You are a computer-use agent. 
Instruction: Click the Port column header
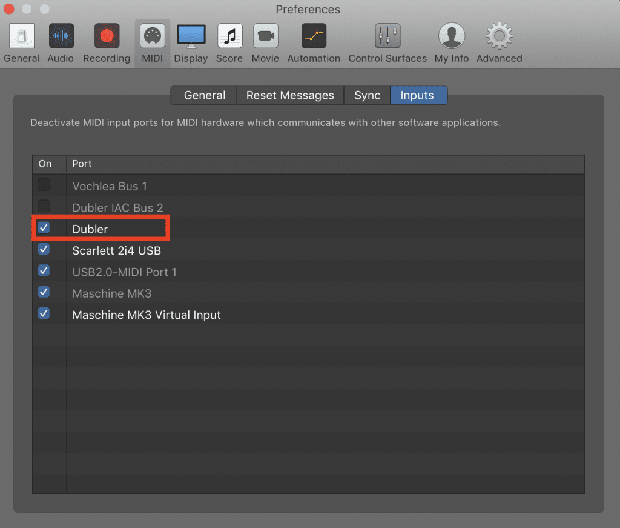[325, 164]
